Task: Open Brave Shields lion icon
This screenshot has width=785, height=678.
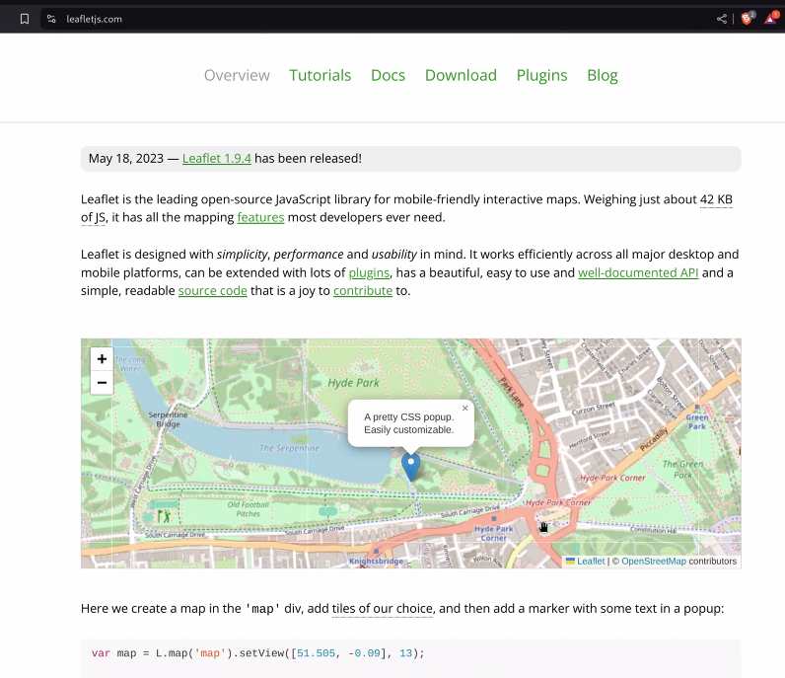Action: [747, 19]
